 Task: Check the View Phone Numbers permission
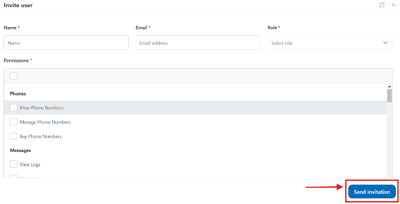(13, 108)
